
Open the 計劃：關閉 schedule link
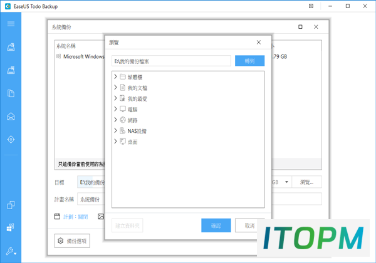(x=76, y=217)
